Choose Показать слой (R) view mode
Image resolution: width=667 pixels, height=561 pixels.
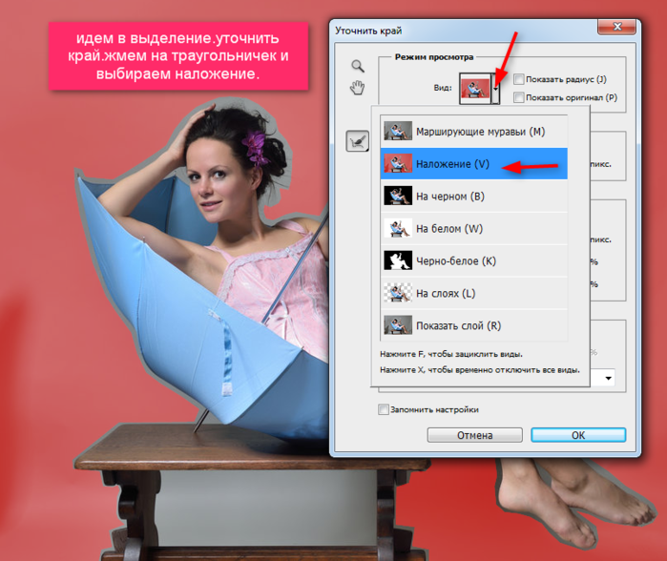tap(474, 325)
